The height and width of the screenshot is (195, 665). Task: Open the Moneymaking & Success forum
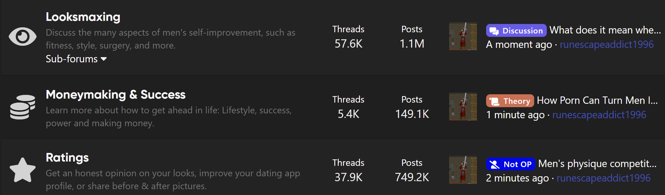pos(116,95)
